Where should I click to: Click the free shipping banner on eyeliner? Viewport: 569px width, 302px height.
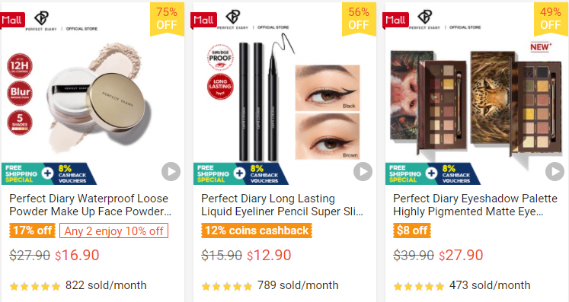(x=241, y=173)
